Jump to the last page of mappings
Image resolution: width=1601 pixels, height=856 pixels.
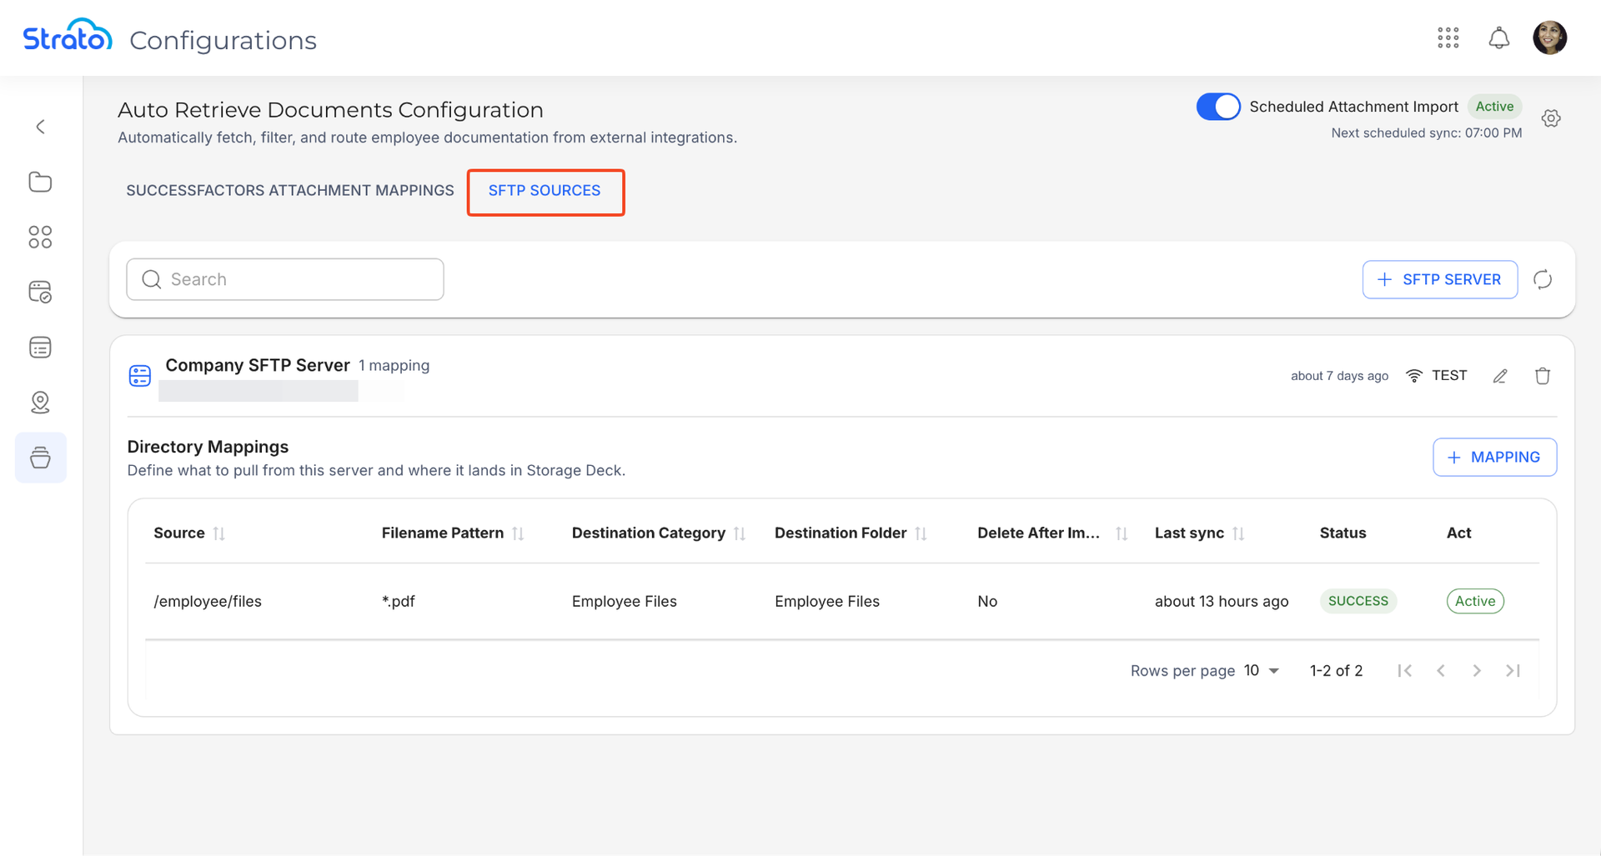1513,670
